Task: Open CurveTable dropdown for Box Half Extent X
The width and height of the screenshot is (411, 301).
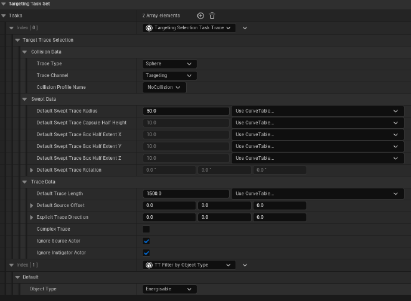Action: click(x=318, y=134)
